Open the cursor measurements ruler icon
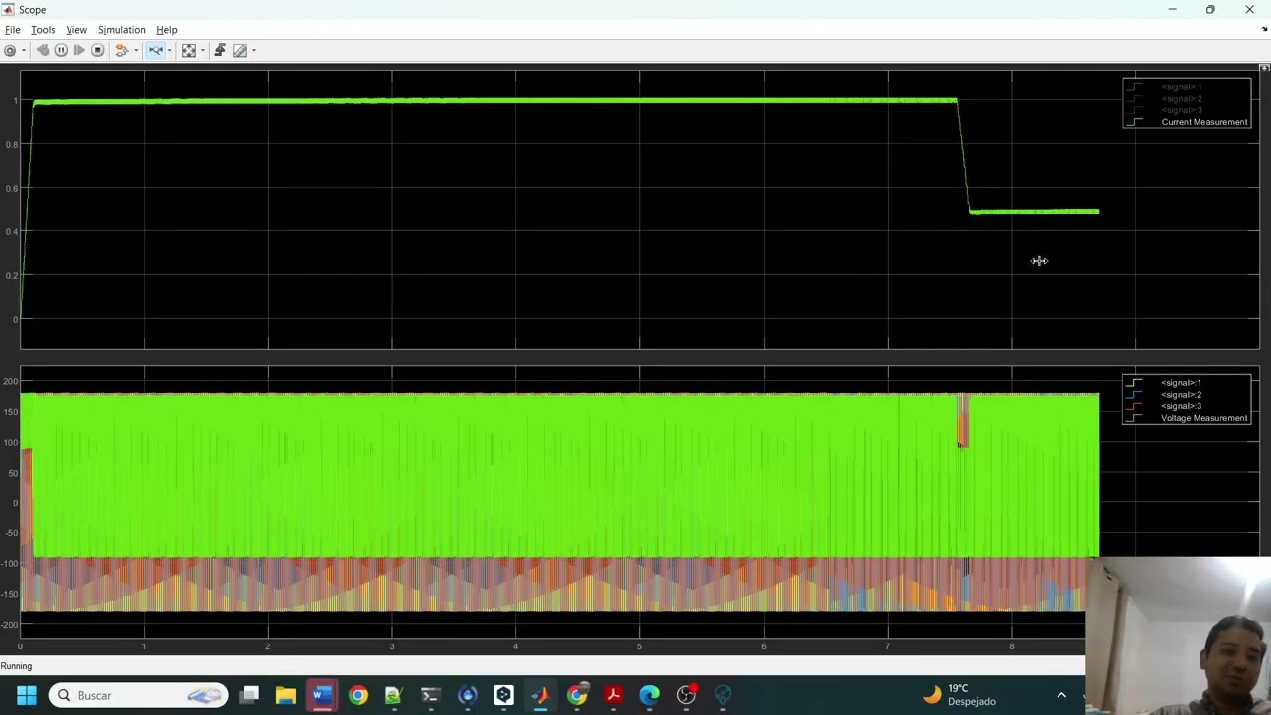1271x715 pixels. (x=240, y=50)
